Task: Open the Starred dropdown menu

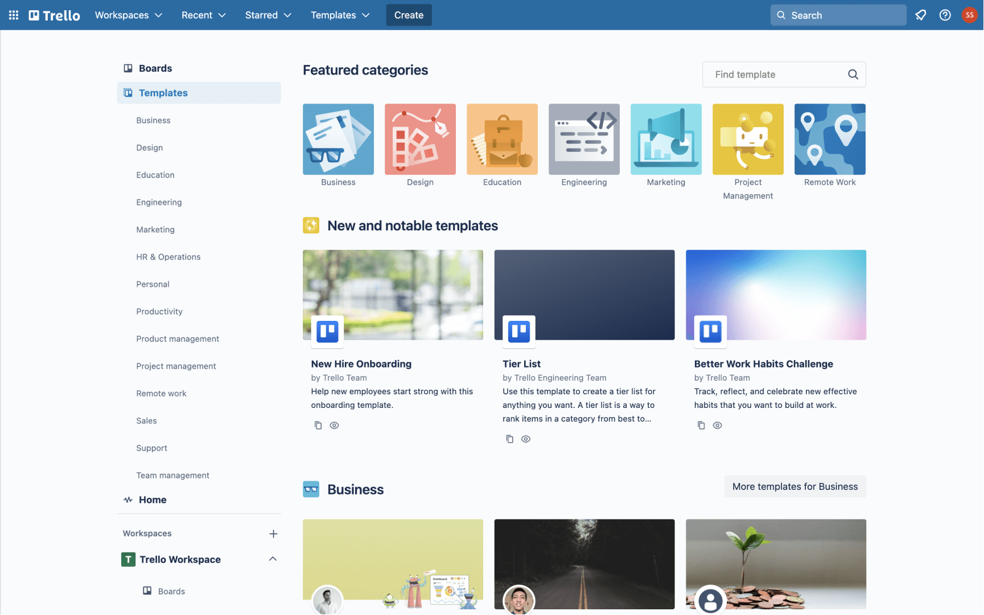Action: (268, 15)
